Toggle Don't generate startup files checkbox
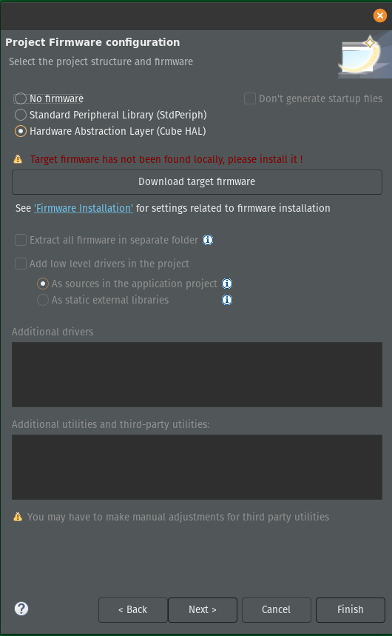Viewport: 392px width, 636px height. [250, 98]
